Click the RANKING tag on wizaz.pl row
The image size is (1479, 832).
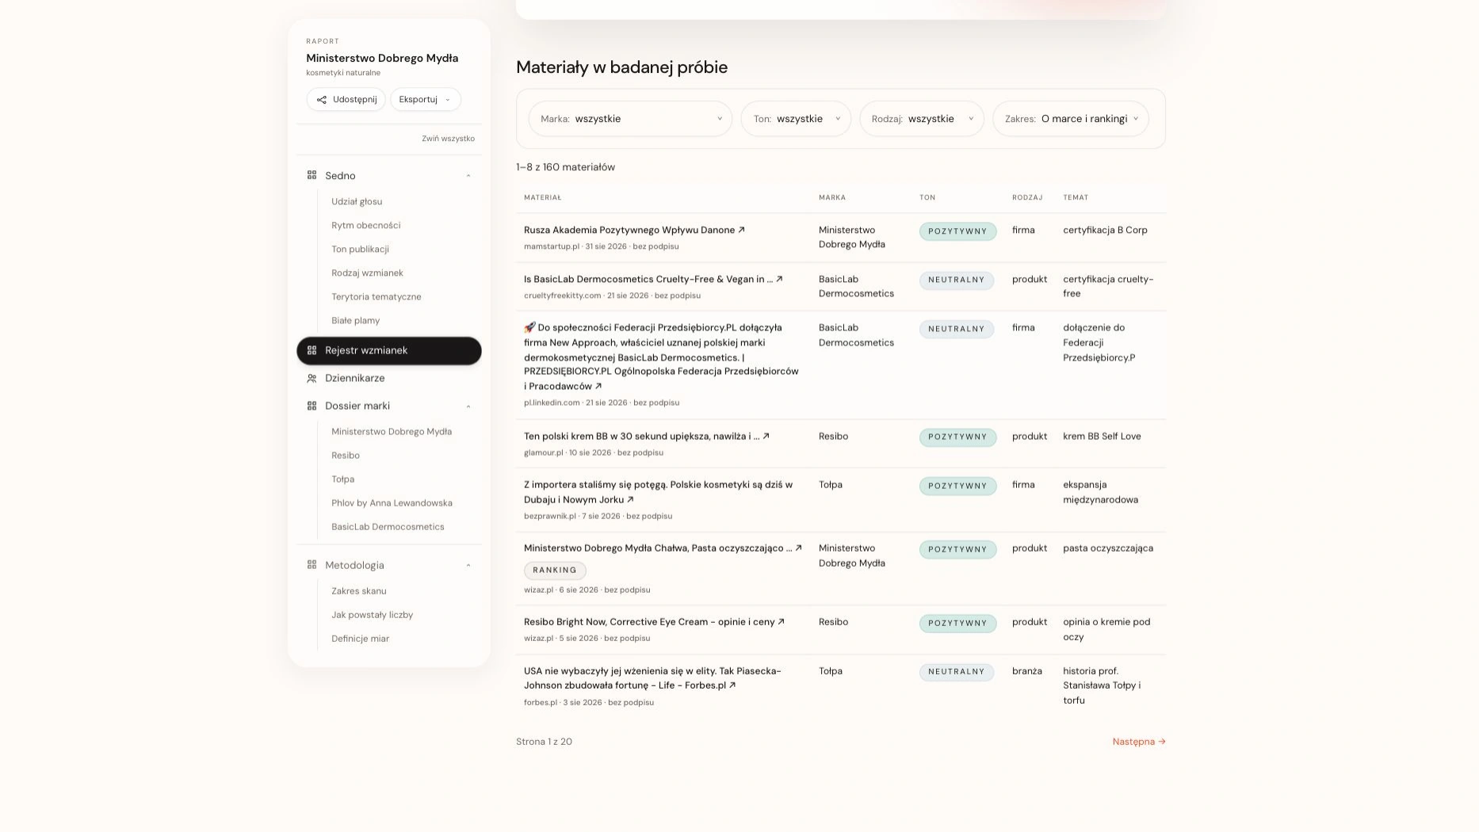coord(555,571)
